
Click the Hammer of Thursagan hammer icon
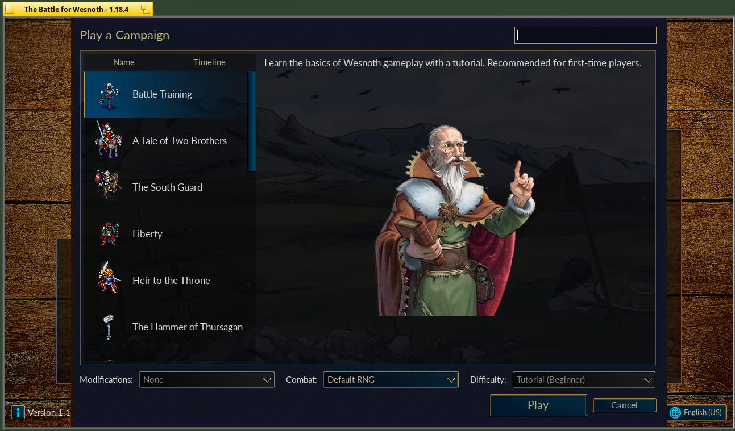[108, 327]
